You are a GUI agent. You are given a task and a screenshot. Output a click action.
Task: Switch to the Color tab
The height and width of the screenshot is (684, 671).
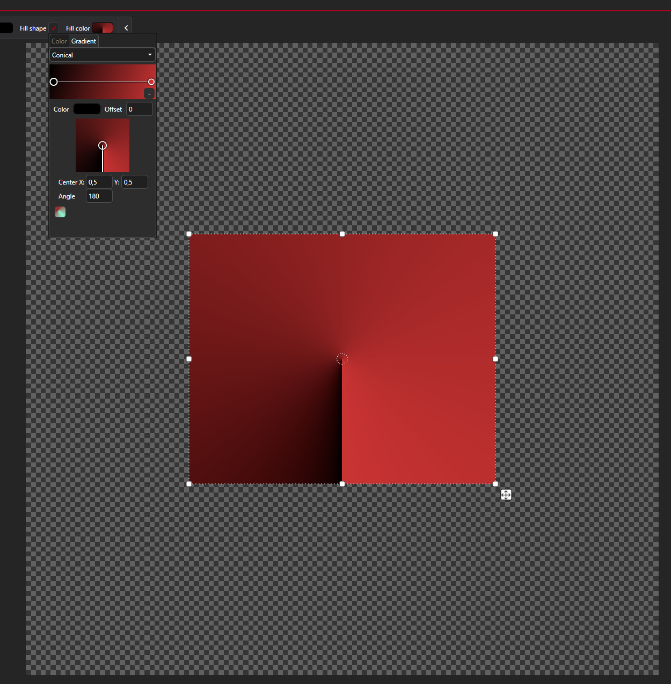click(x=59, y=41)
